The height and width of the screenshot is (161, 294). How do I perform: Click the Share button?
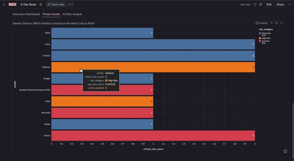(x=280, y=4)
